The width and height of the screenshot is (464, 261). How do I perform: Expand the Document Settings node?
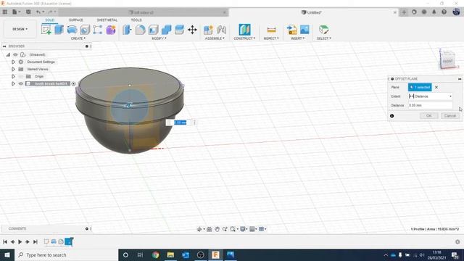point(13,62)
